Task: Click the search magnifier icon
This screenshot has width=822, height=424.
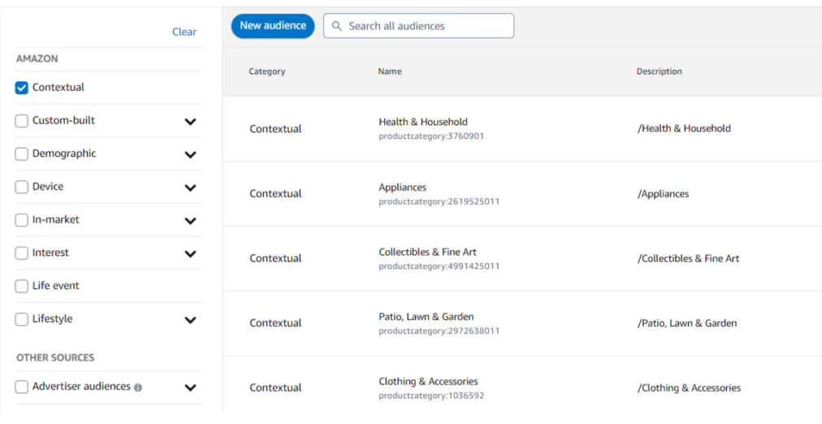Action: [x=337, y=26]
